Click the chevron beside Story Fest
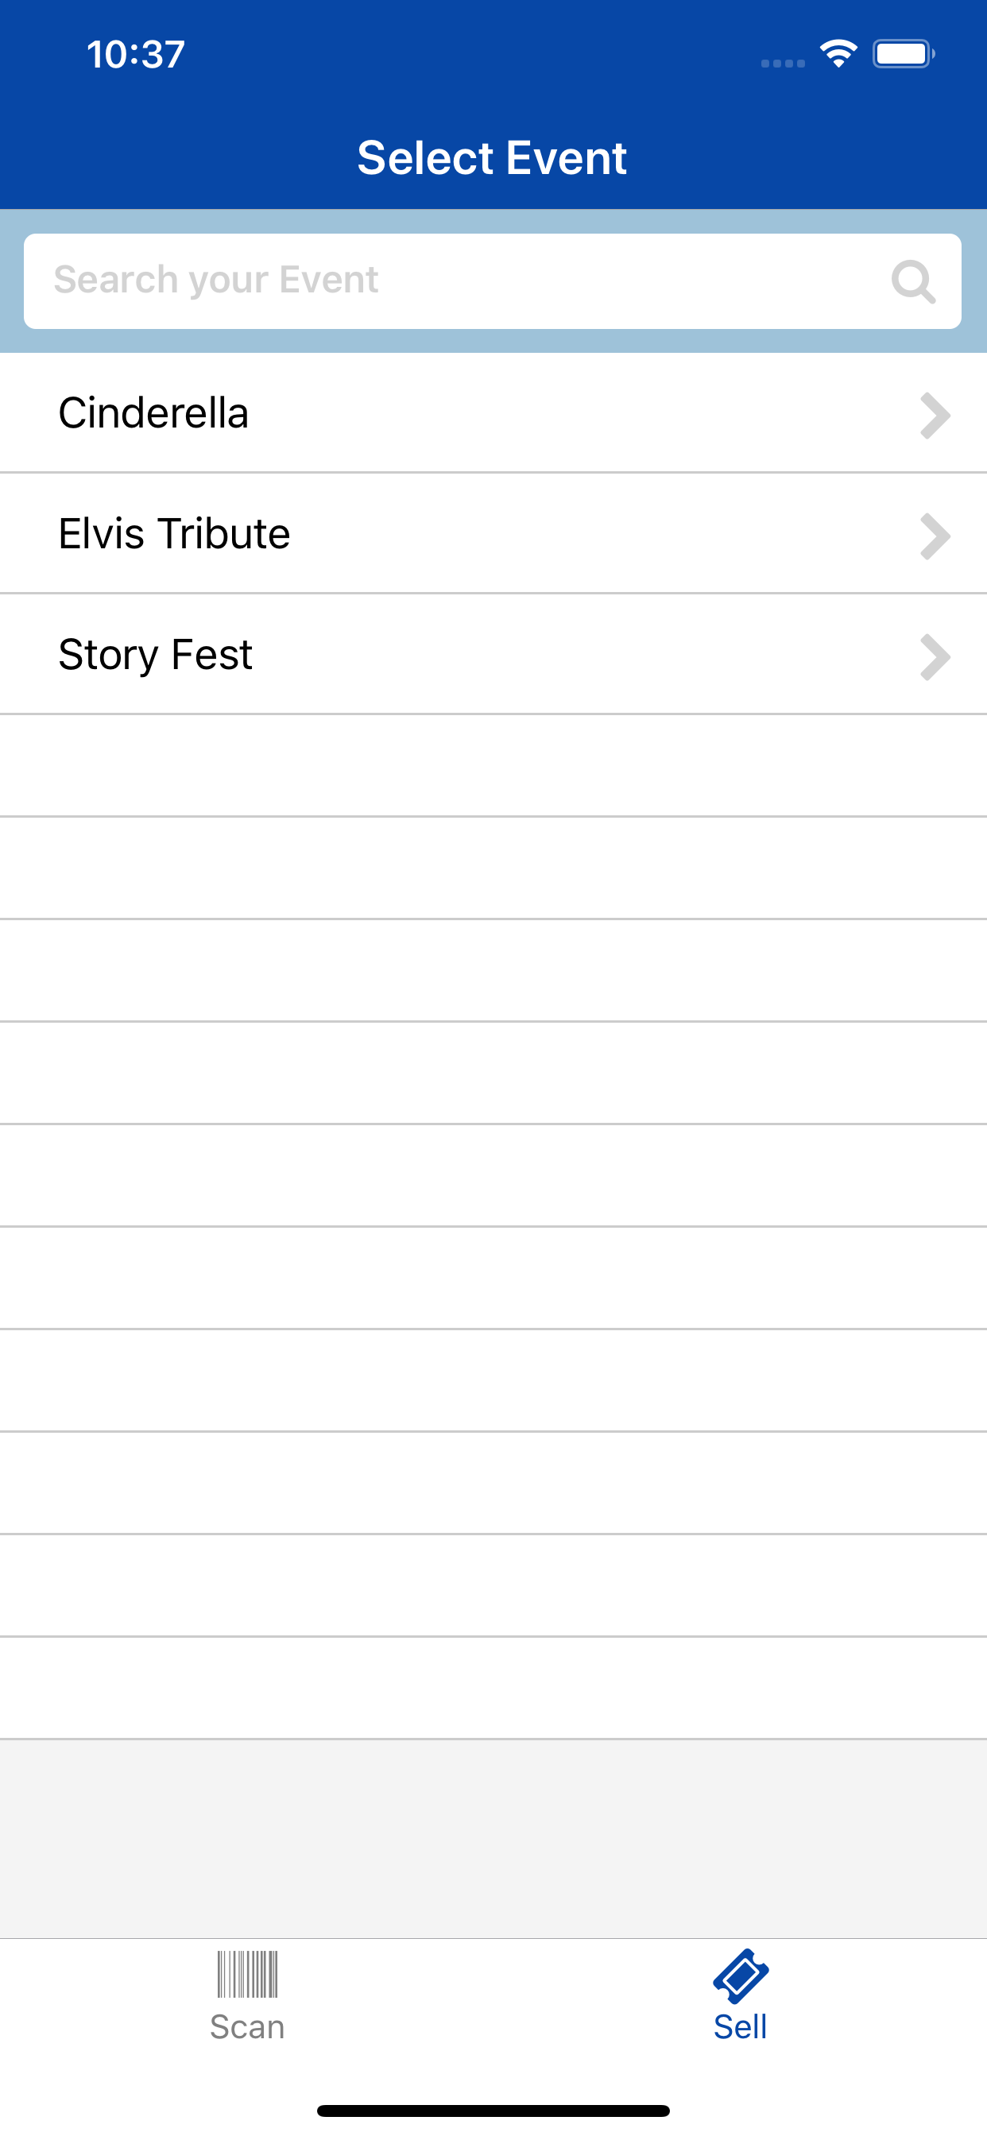 click(x=935, y=656)
